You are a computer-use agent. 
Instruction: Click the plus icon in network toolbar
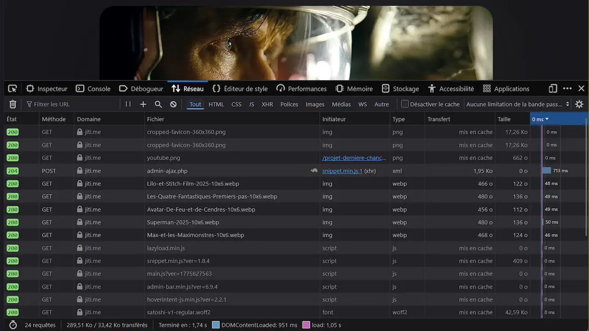coord(143,104)
